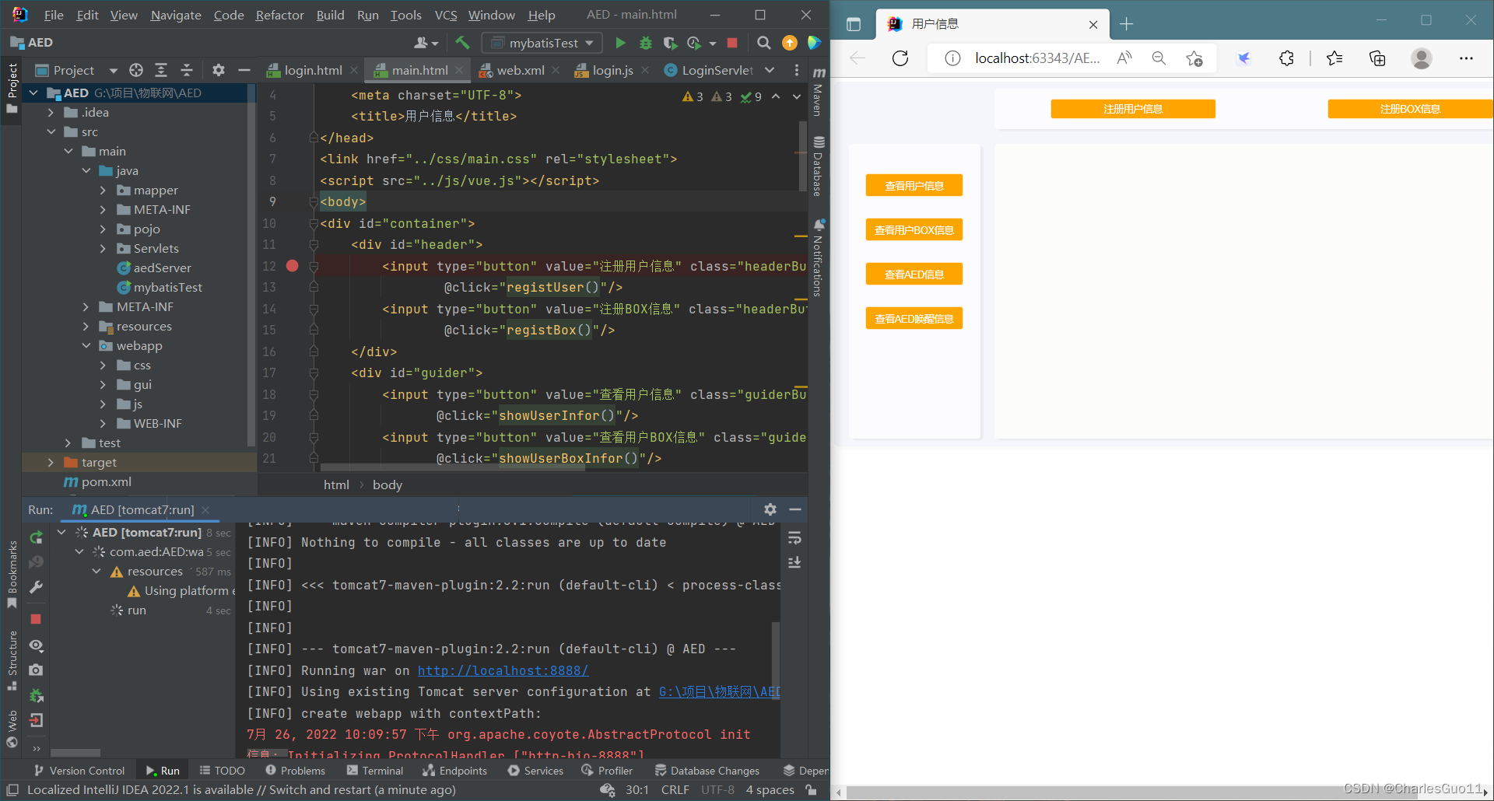Open Problems tool window tab

295,771
